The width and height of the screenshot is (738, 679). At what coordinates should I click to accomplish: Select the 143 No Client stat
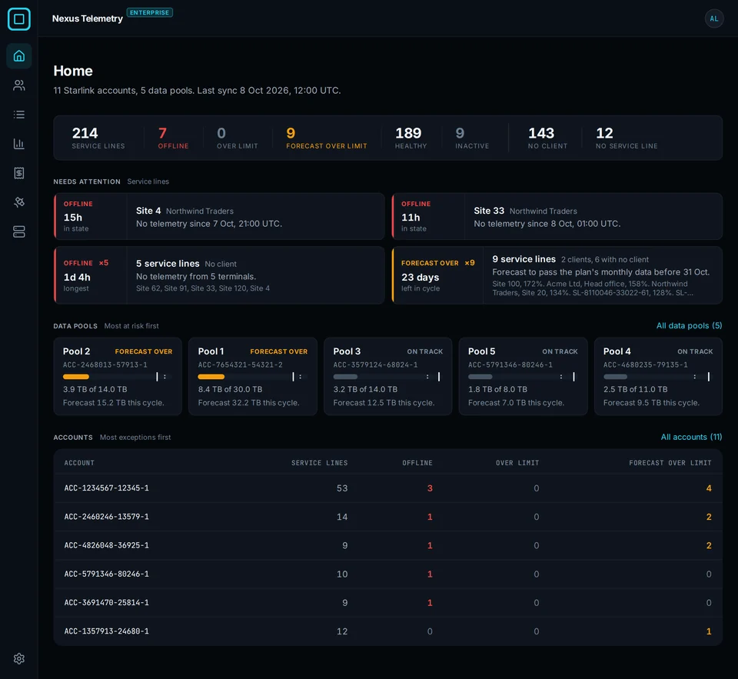click(x=547, y=138)
